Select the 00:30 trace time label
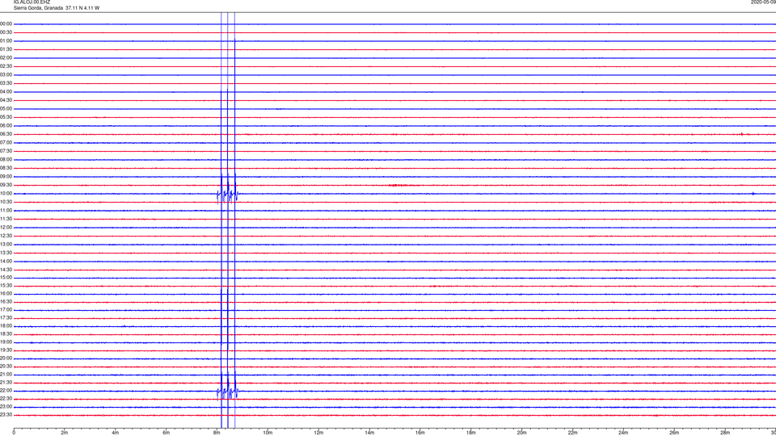 point(6,32)
